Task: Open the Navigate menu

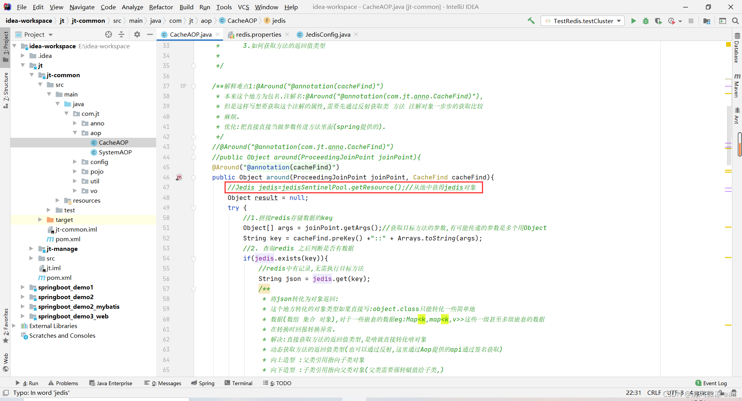Action: coord(82,7)
